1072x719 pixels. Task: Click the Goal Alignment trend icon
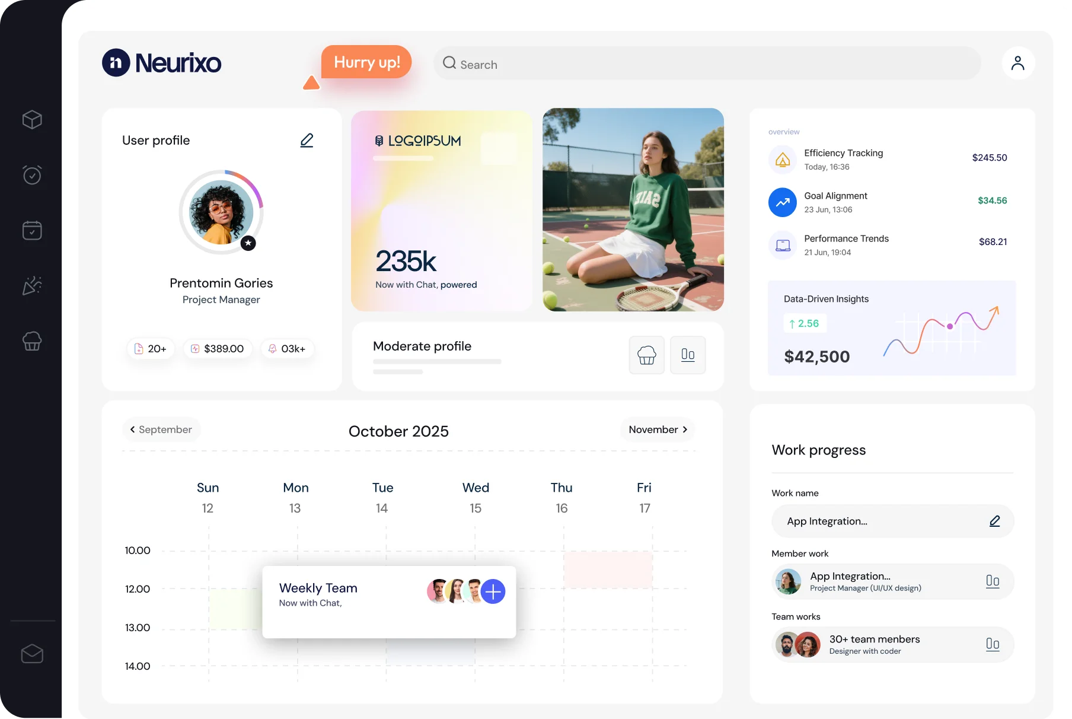(x=783, y=202)
